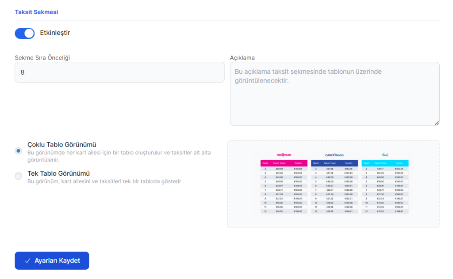Click the checkmark icon in Ayarları Kaydet
This screenshot has height=279, width=453.
27,261
